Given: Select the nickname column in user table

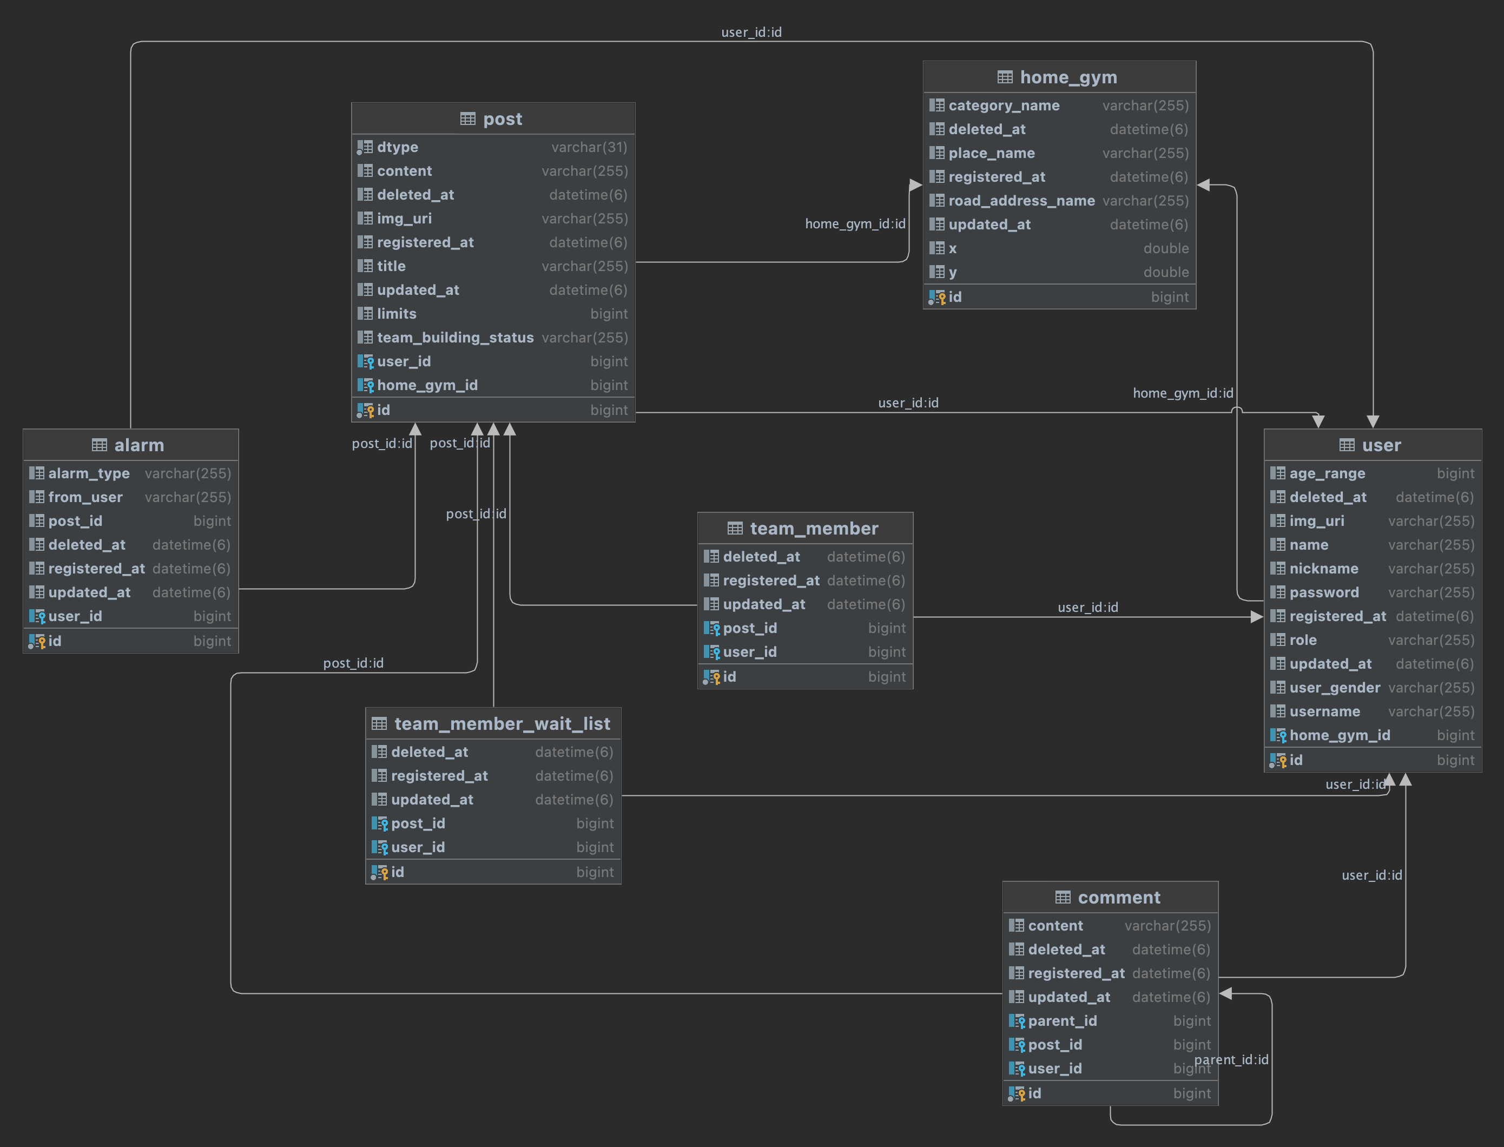Looking at the screenshot, I should pyautogui.click(x=1323, y=569).
